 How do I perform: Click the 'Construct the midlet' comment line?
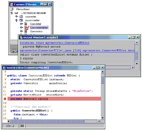coord(31,107)
